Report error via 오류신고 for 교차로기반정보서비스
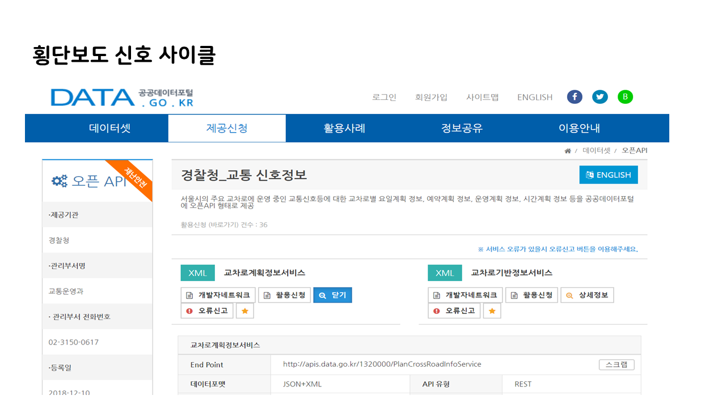Image resolution: width=726 pixels, height=408 pixels. [x=454, y=311]
